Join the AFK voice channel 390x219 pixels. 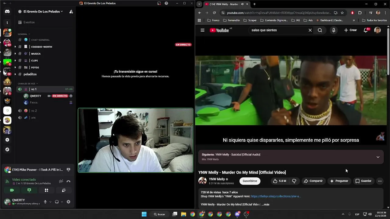[x=45, y=118]
